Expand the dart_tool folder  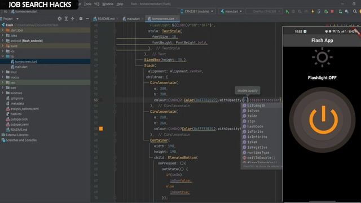click(x=2, y=30)
